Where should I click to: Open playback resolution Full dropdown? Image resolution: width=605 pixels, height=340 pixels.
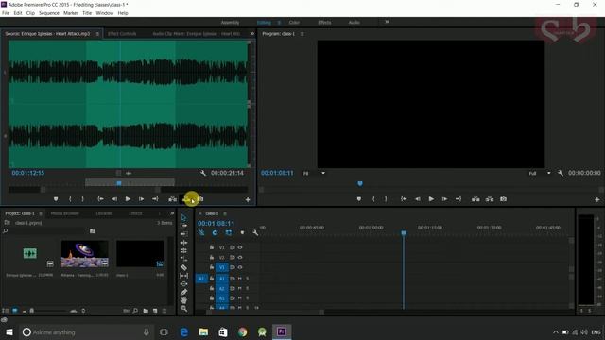coord(539,173)
